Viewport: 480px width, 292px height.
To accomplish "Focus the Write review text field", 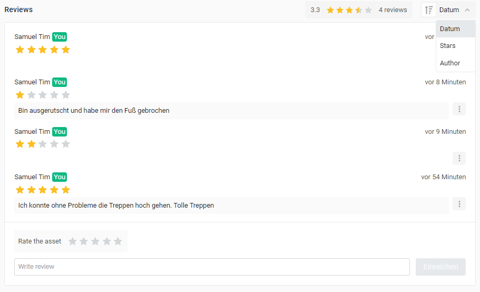I will pyautogui.click(x=212, y=267).
